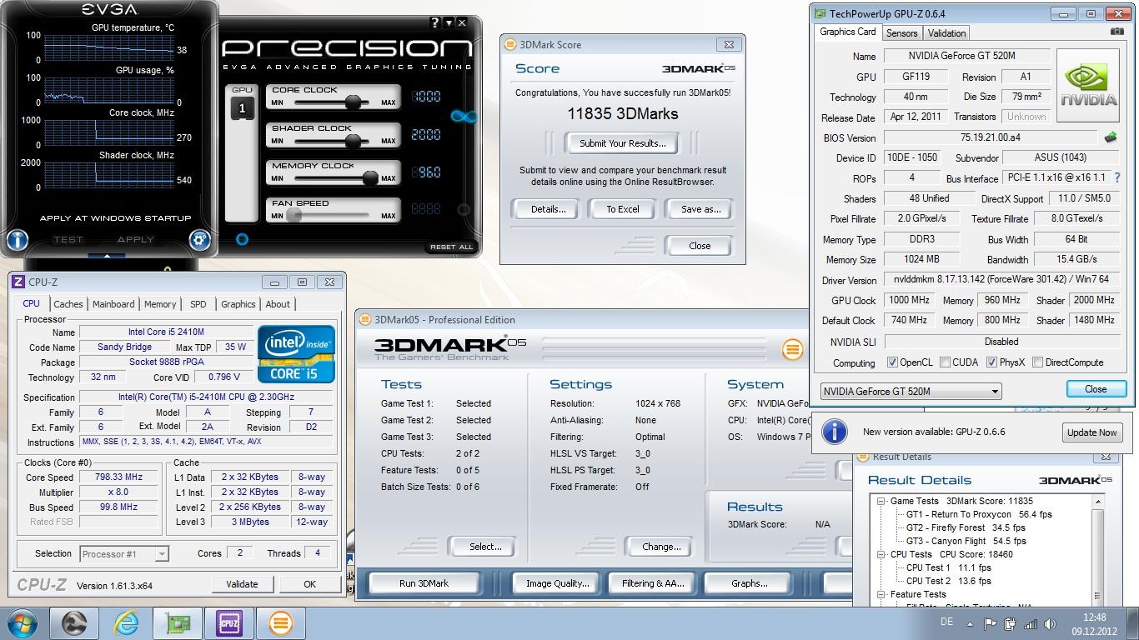Click the NVIDIA logo in GPU-Z

coord(1088,87)
